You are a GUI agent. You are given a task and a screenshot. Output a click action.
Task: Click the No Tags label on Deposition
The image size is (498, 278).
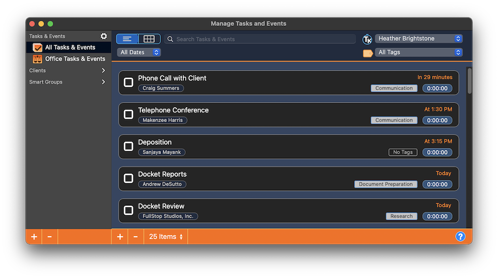(403, 152)
